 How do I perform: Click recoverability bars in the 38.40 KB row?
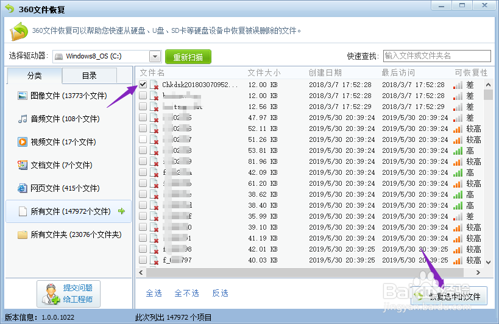[x=458, y=205]
